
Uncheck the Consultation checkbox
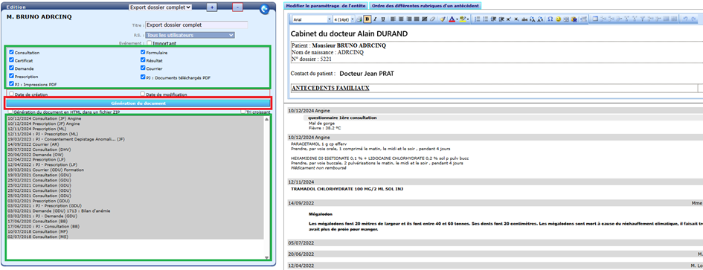[x=12, y=52]
